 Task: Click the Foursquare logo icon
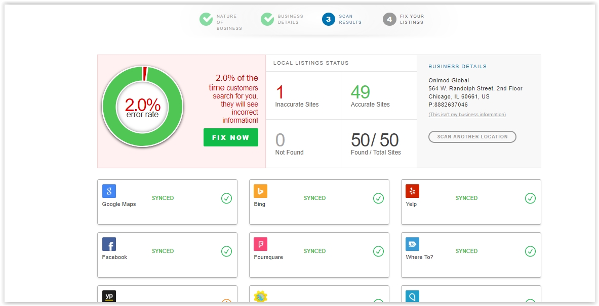(261, 244)
